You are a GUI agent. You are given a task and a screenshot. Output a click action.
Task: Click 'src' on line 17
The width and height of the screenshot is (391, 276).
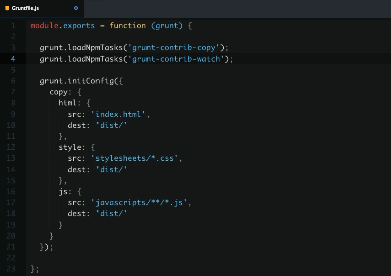point(75,203)
